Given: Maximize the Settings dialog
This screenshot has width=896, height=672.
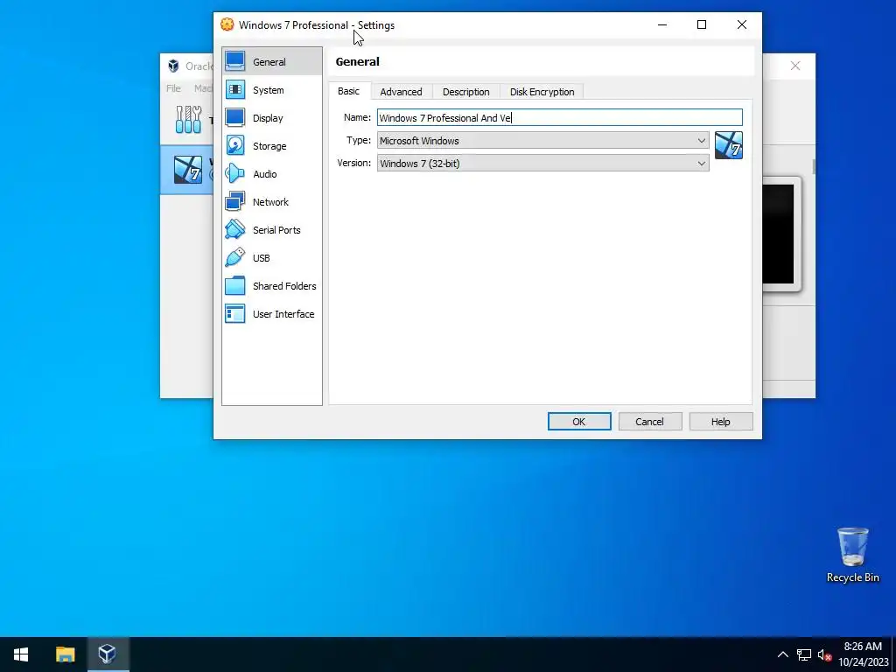Looking at the screenshot, I should click(x=702, y=24).
